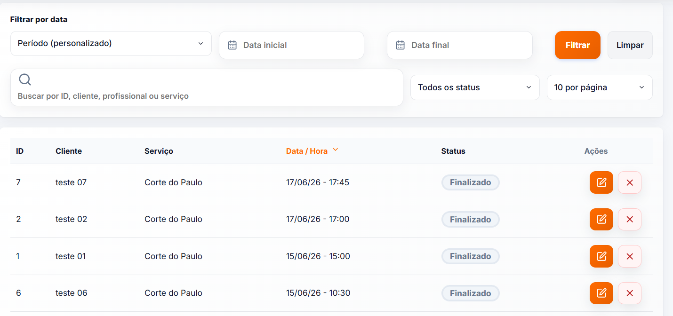
Task: Click ID 6 cell for teste 06
Action: 18,293
